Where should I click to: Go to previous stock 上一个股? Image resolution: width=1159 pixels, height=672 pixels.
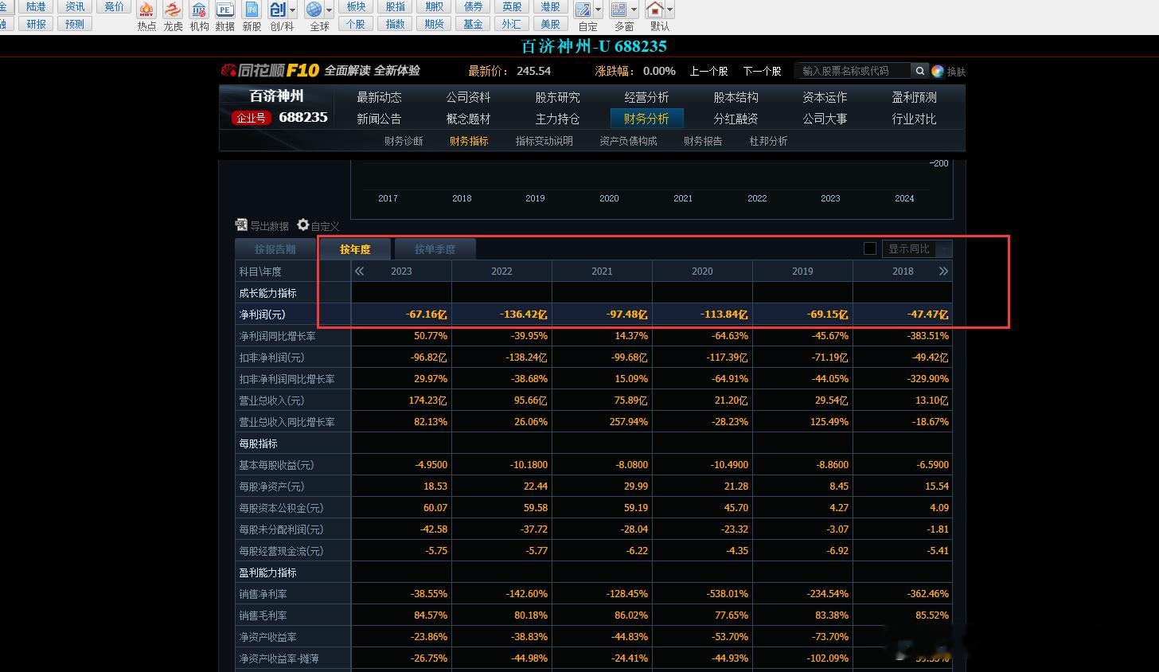708,71
